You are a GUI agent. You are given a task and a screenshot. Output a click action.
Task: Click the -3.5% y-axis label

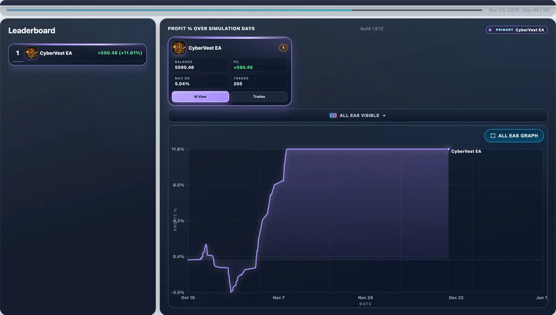click(x=178, y=292)
